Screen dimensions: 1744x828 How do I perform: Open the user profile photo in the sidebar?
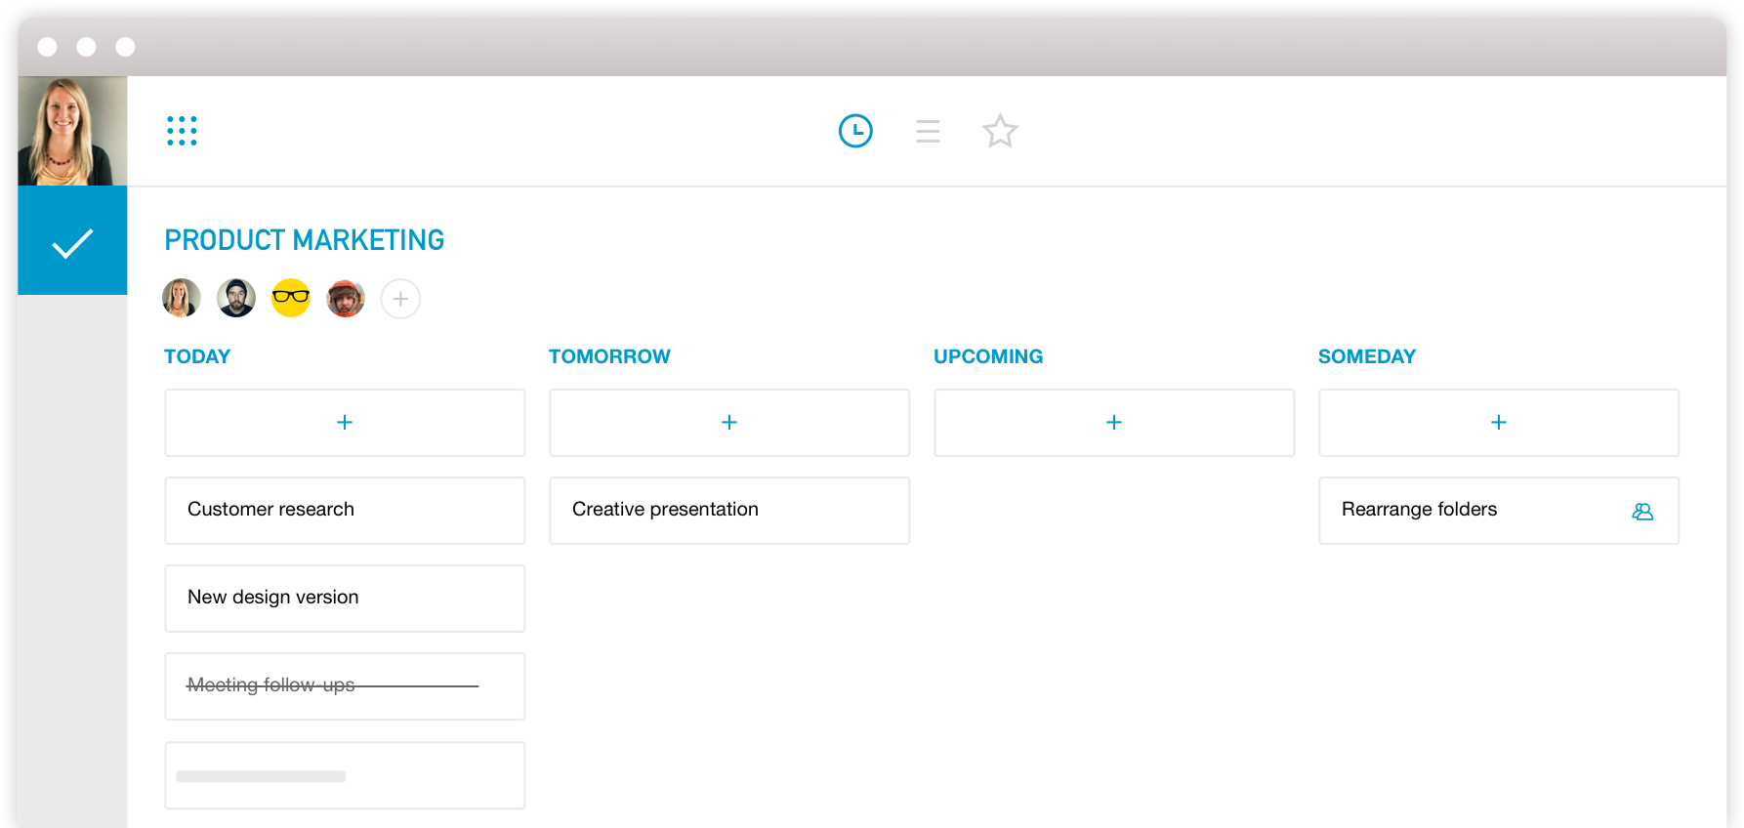pos(72,131)
